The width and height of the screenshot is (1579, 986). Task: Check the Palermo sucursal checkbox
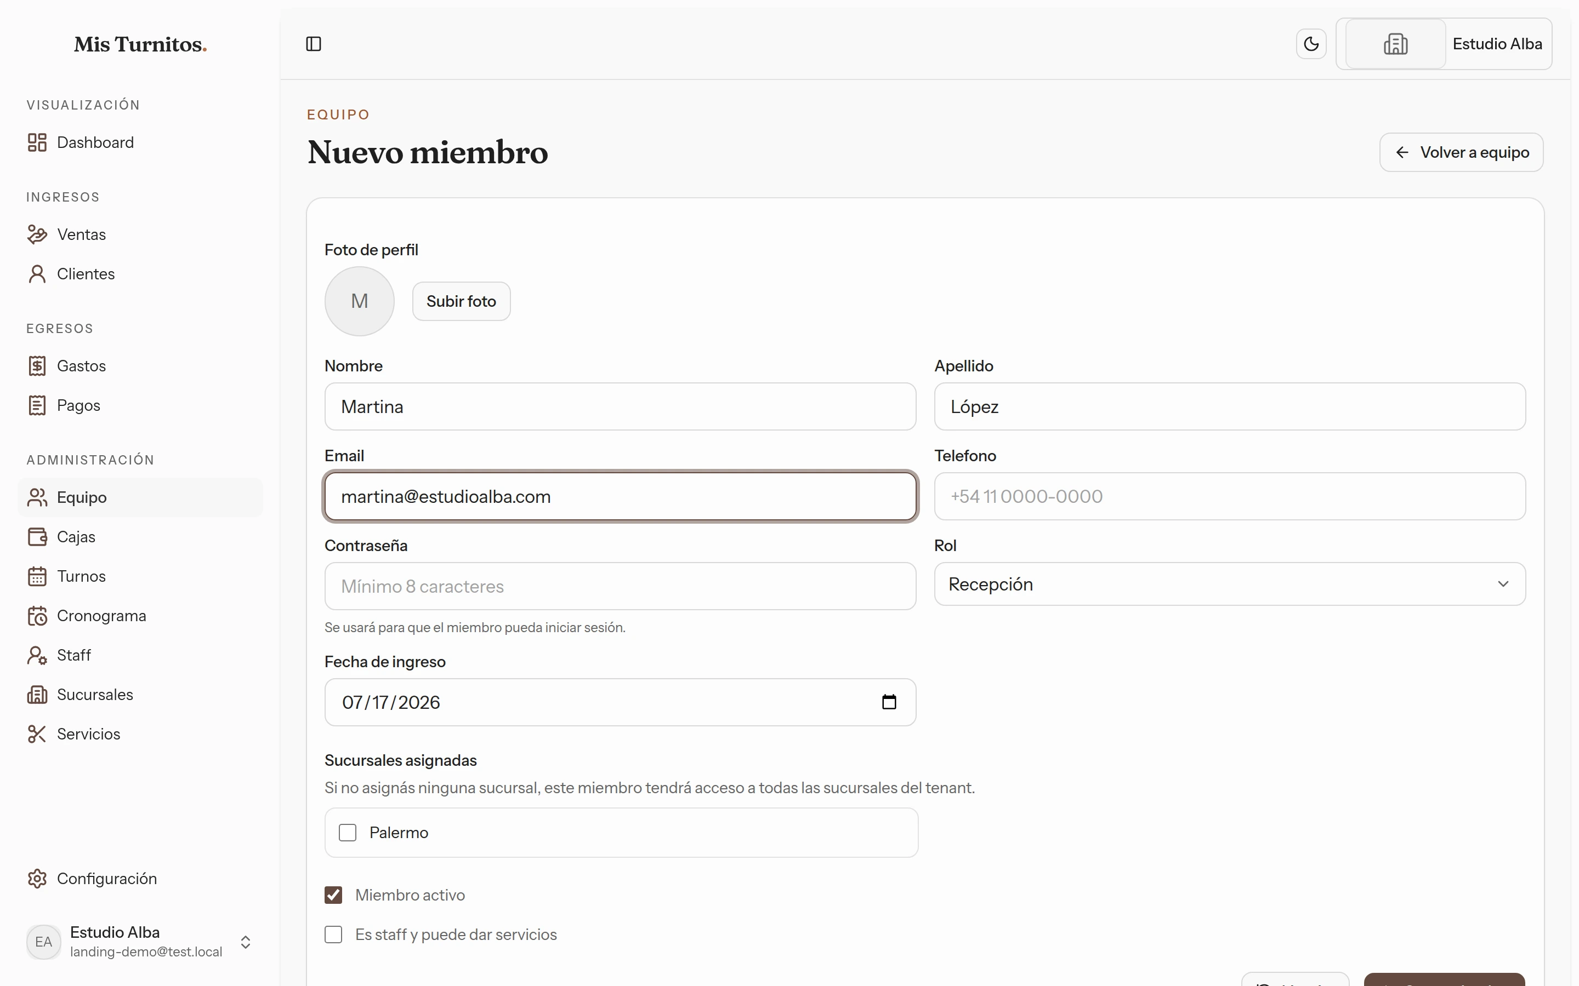(348, 833)
